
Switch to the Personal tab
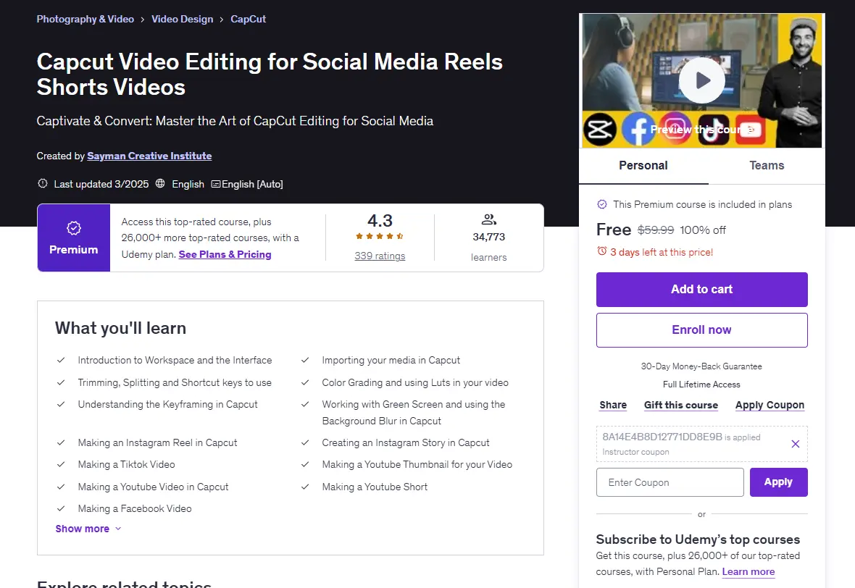click(x=643, y=166)
